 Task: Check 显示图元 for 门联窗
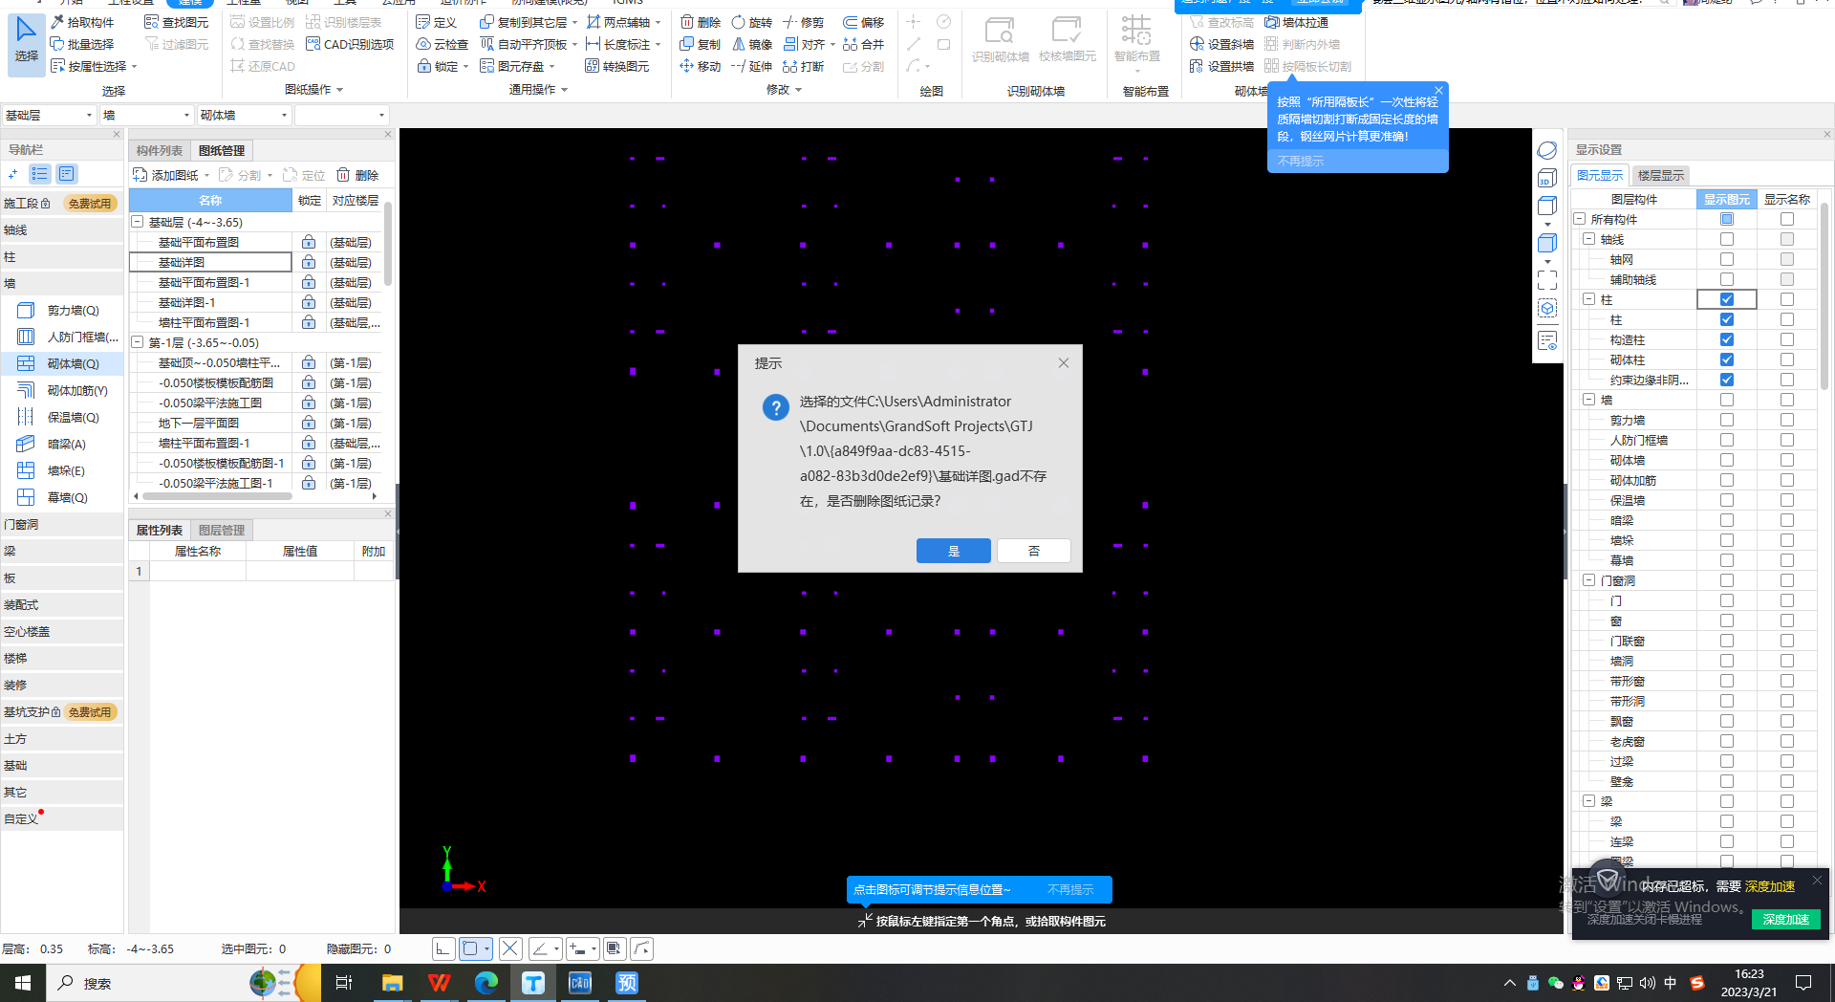tap(1727, 641)
